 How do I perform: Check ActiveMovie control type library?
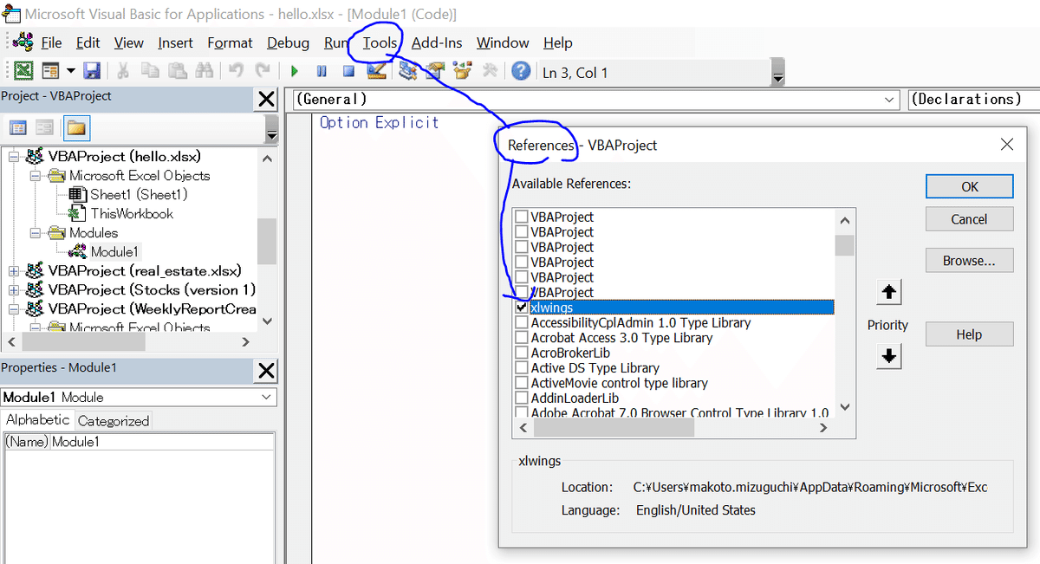(521, 383)
